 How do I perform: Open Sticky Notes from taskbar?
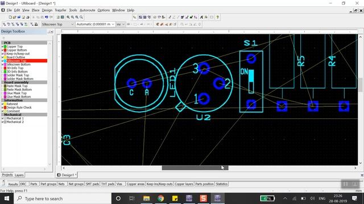[175, 198]
